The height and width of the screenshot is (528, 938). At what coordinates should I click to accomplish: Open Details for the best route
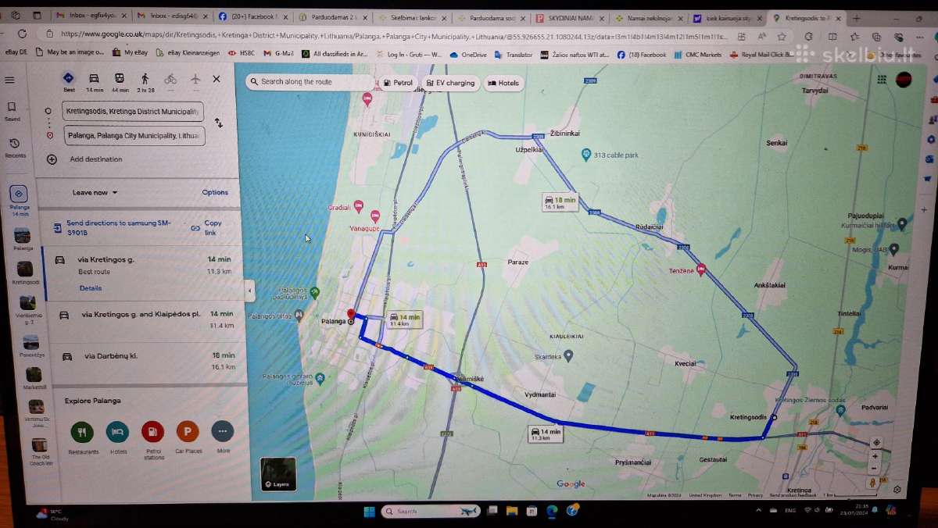pyautogui.click(x=91, y=288)
